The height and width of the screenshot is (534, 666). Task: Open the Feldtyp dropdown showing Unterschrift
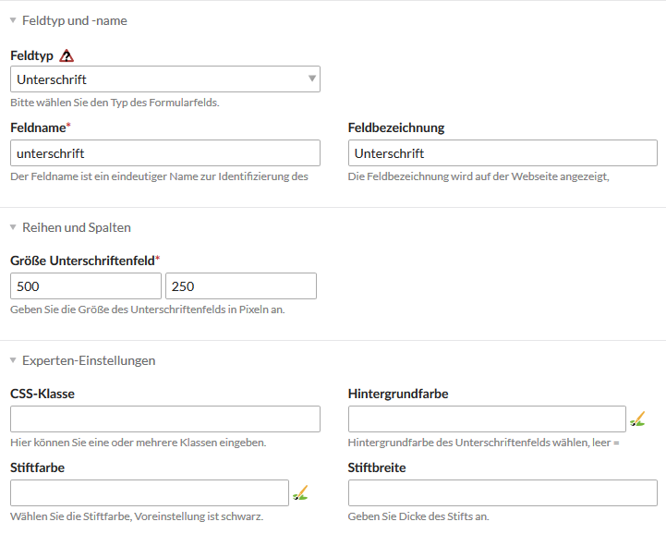[x=165, y=79]
